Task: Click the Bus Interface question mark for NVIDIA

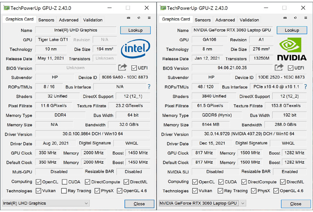Action: click(305, 87)
